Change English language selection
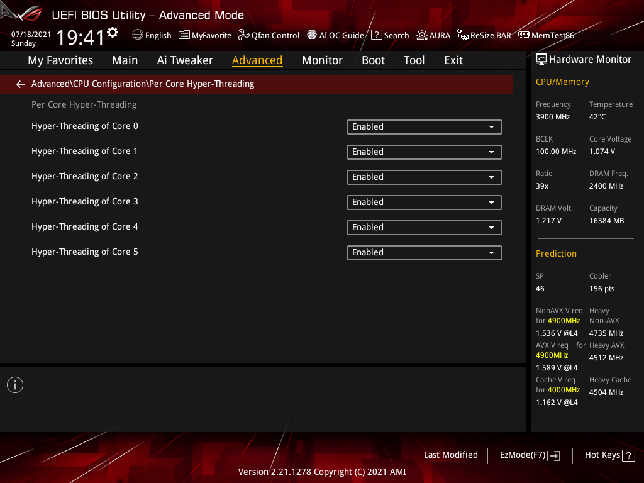Image resolution: width=644 pixels, height=483 pixels. [151, 35]
